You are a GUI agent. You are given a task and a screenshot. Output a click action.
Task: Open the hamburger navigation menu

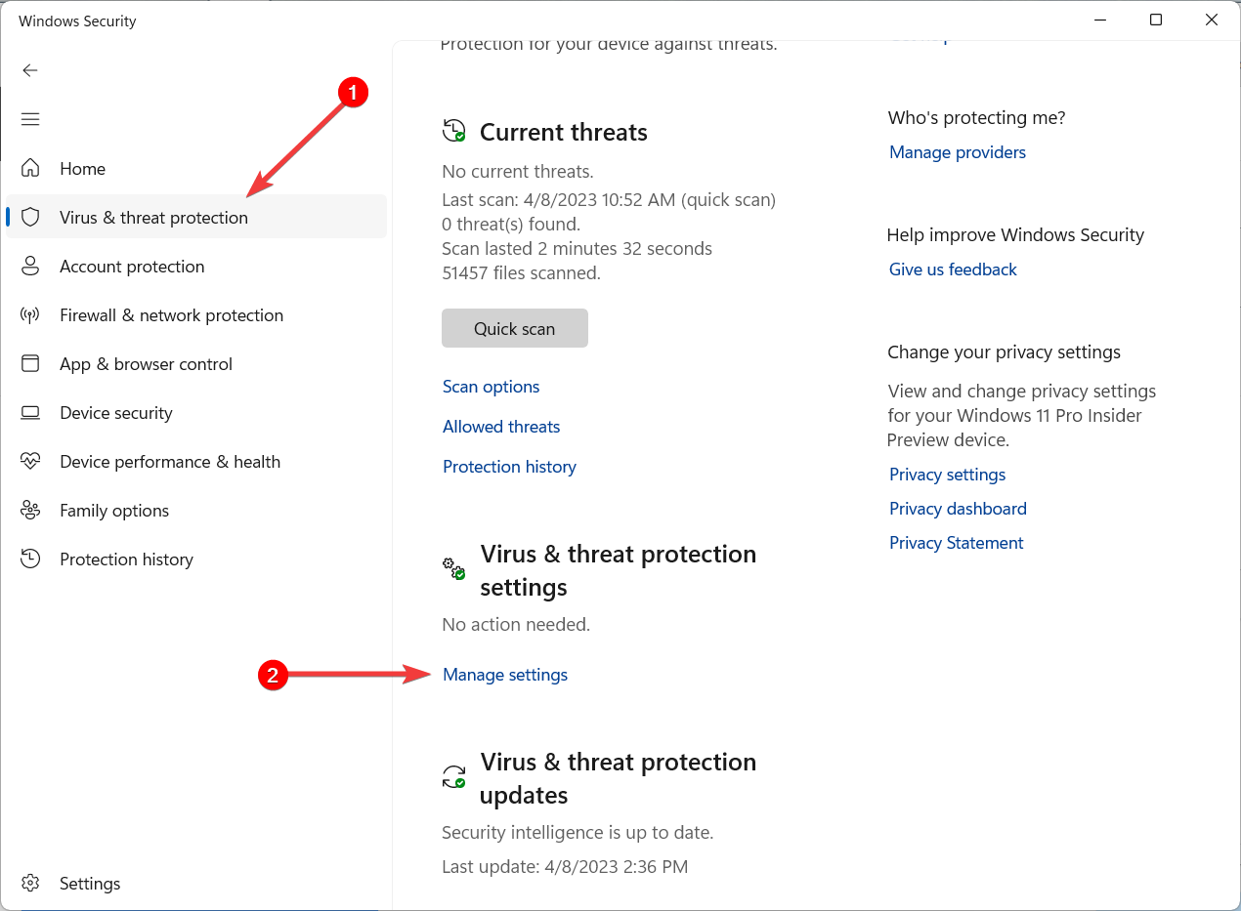[x=30, y=119]
